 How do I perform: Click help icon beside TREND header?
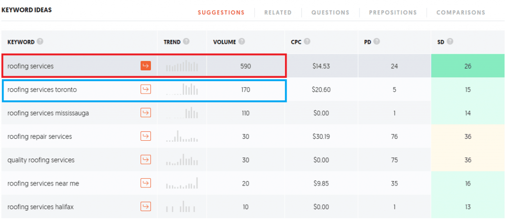[x=186, y=41]
